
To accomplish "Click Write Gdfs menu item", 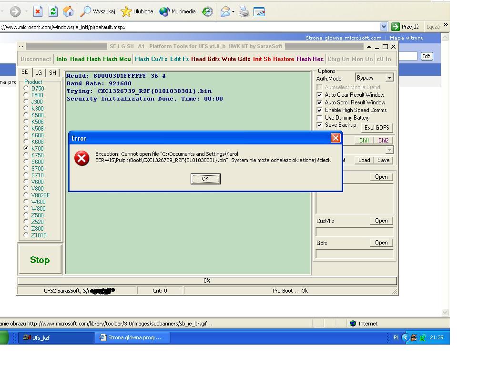I will coord(236,59).
